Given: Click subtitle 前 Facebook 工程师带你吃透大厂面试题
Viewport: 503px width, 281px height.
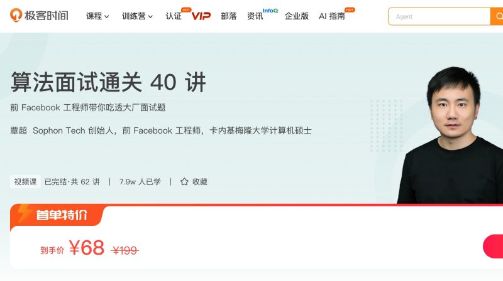Looking at the screenshot, I should [x=88, y=107].
